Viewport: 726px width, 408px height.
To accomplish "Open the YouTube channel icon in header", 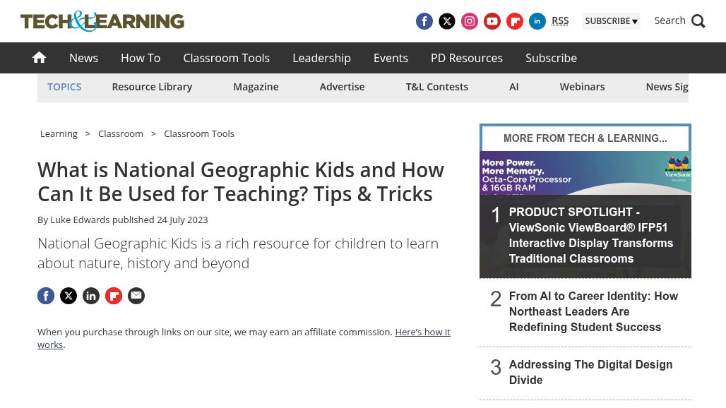I will 492,21.
